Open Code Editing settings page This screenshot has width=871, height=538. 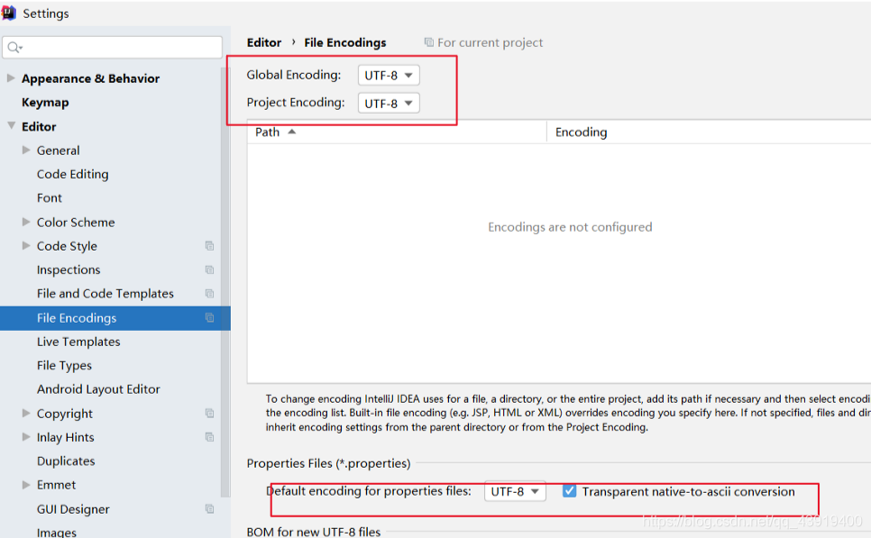[73, 174]
